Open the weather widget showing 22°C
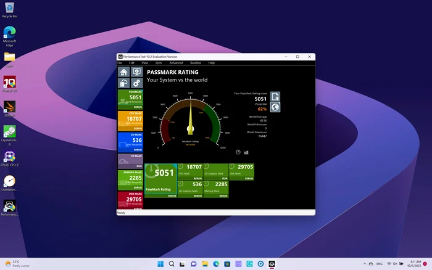This screenshot has width=432, height=270. 17,264
